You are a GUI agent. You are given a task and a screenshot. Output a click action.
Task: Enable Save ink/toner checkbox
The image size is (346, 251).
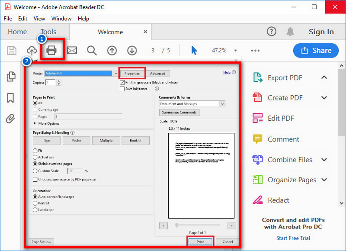pyautogui.click(x=122, y=89)
